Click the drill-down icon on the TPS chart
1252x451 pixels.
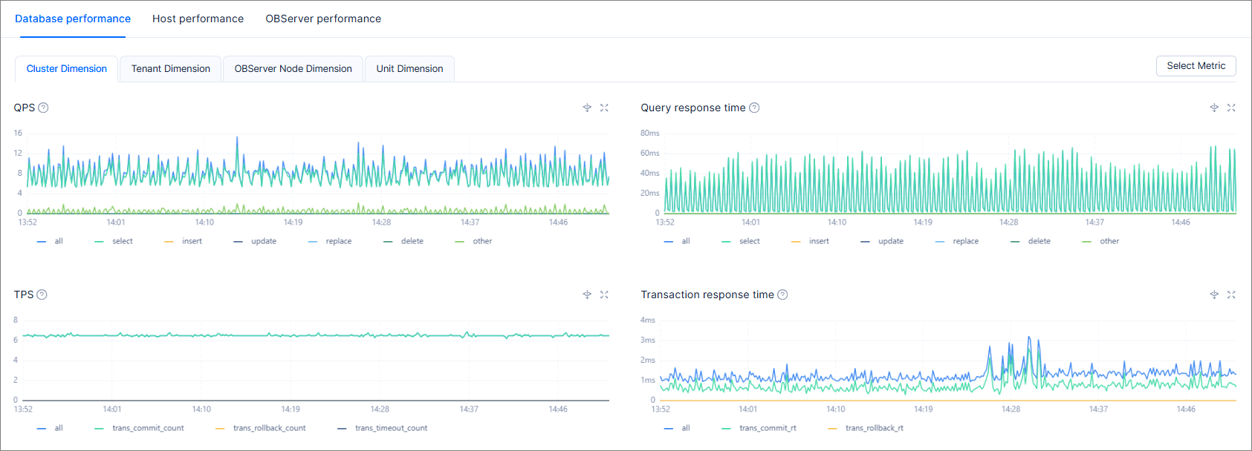pyautogui.click(x=587, y=294)
